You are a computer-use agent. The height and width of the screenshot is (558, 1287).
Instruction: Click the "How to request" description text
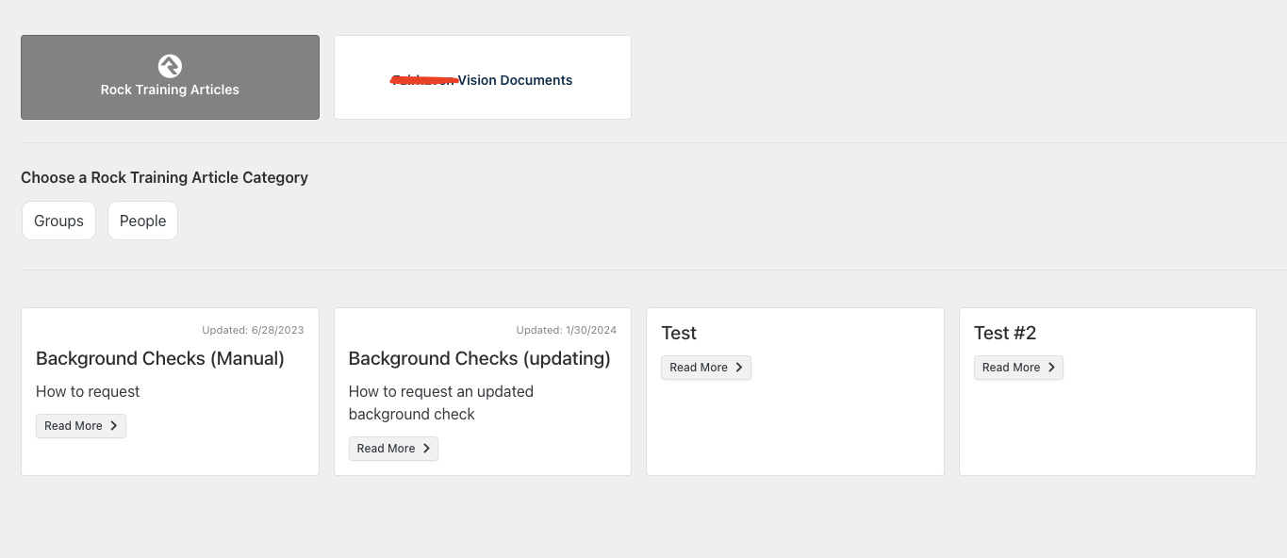(88, 391)
